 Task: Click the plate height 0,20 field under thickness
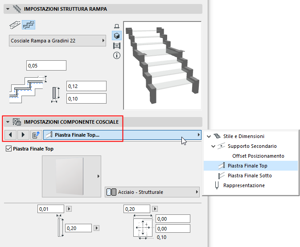pos(78,228)
